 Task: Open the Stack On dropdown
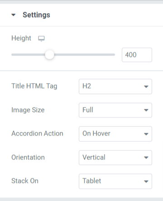click(115, 181)
